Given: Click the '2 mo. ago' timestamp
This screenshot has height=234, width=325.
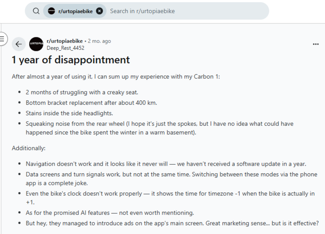Looking at the screenshot, I should tap(99, 41).
